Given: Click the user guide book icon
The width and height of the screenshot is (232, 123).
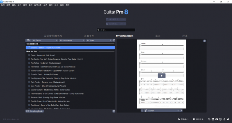Looking at the screenshot, I should (x=194, y=119).
